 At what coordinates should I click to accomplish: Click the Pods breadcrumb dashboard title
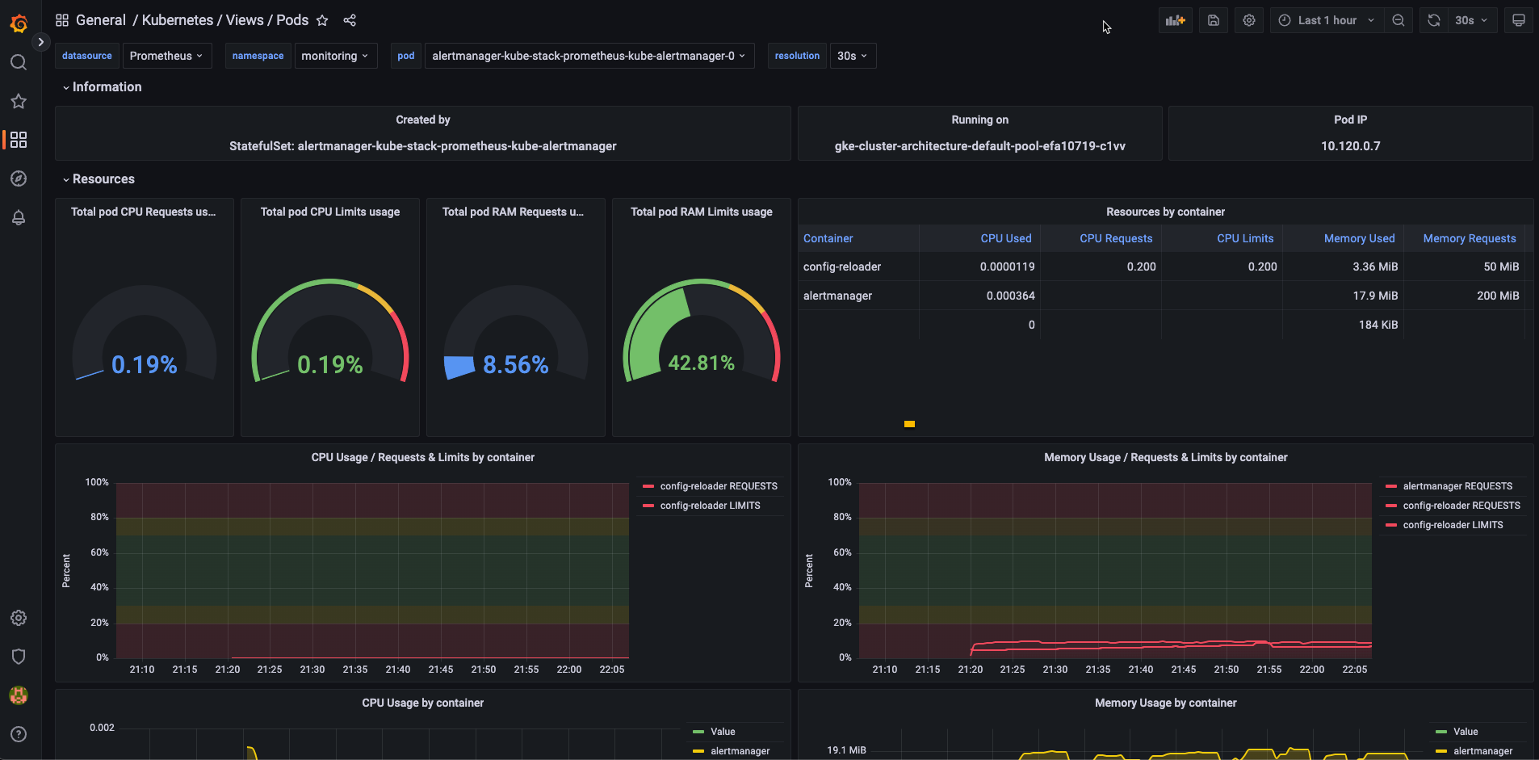coord(292,20)
